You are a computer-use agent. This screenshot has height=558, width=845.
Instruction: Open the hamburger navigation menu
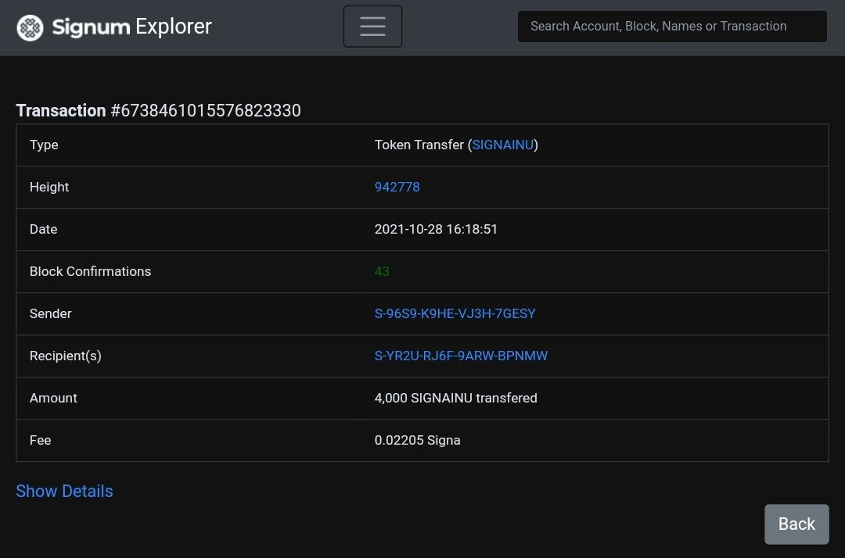pos(372,27)
